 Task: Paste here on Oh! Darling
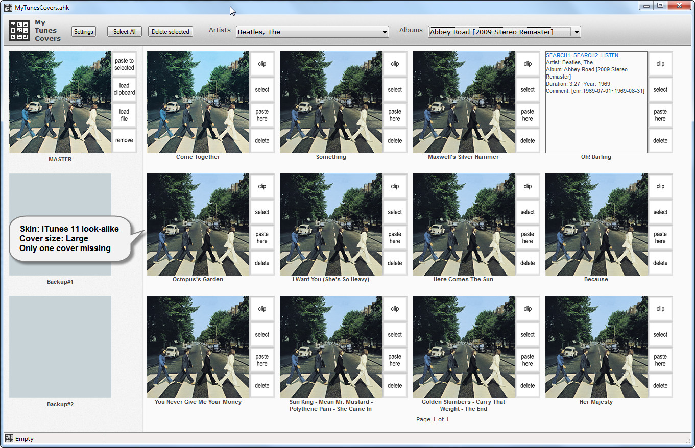660,115
